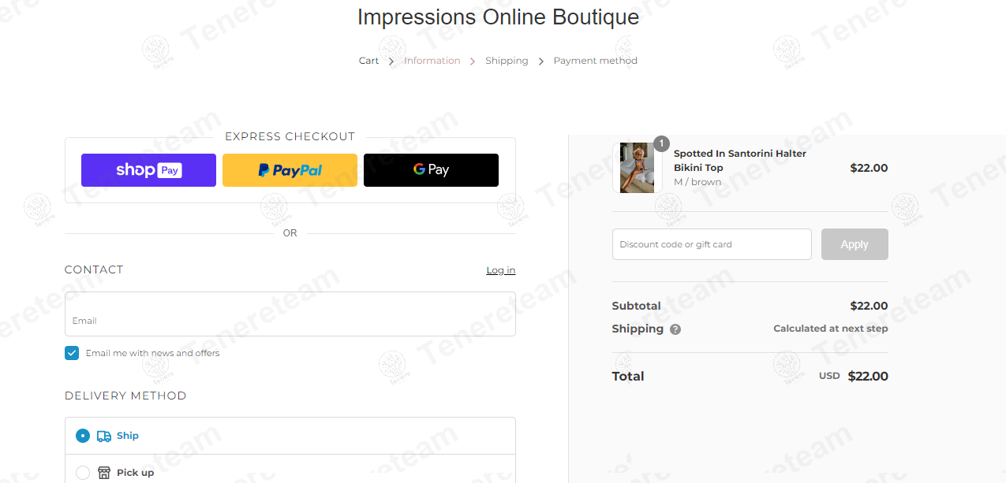Viewport: 1006px width, 483px height.
Task: Click the chevron arrow after Cart breadcrumb
Action: (x=391, y=61)
